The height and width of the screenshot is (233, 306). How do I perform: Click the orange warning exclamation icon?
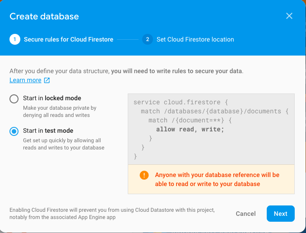(x=144, y=175)
